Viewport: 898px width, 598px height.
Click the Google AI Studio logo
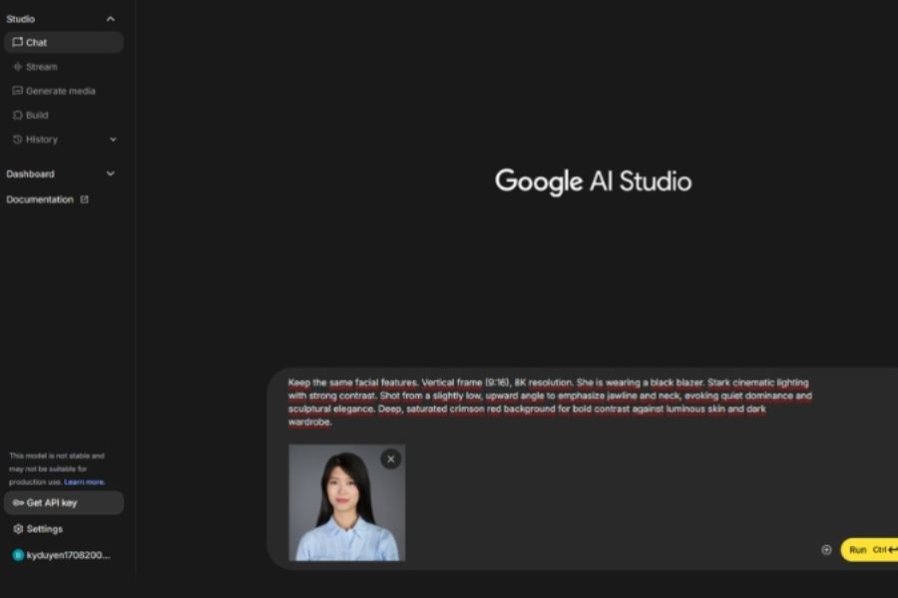click(x=593, y=181)
